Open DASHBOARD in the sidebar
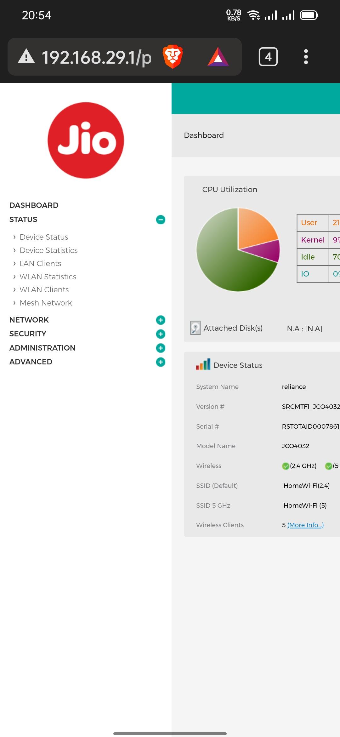Screen dimensions: 340x737 pyautogui.click(x=34, y=205)
